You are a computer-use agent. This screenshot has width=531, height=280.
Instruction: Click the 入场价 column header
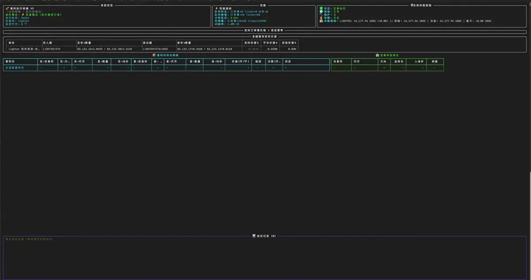[x=419, y=61]
